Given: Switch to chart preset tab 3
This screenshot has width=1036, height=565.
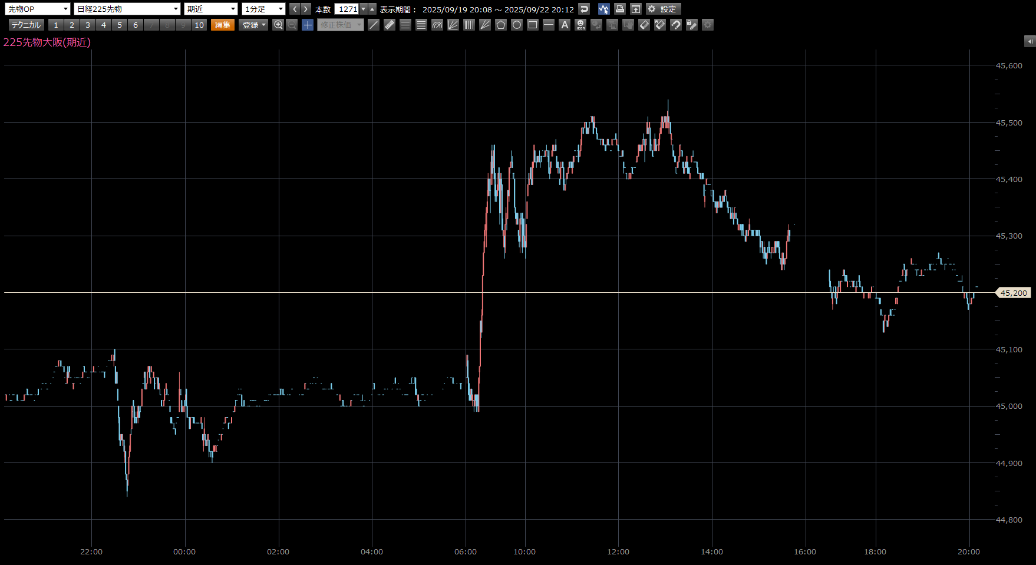Looking at the screenshot, I should tap(88, 25).
